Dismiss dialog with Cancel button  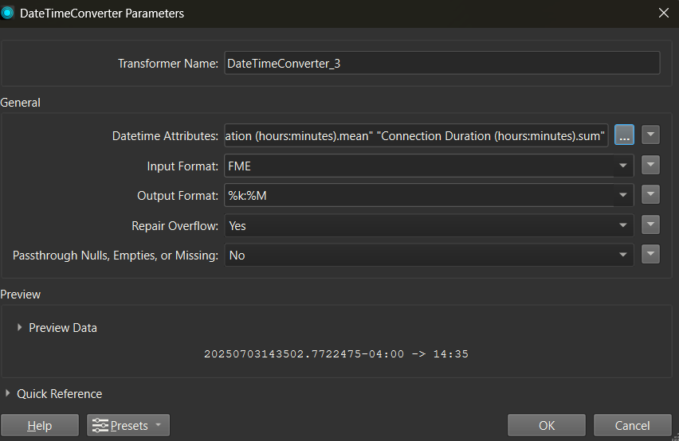[632, 425]
